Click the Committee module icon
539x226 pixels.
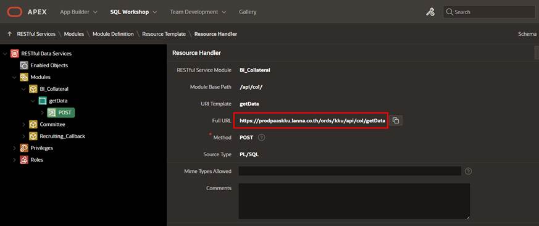point(33,125)
